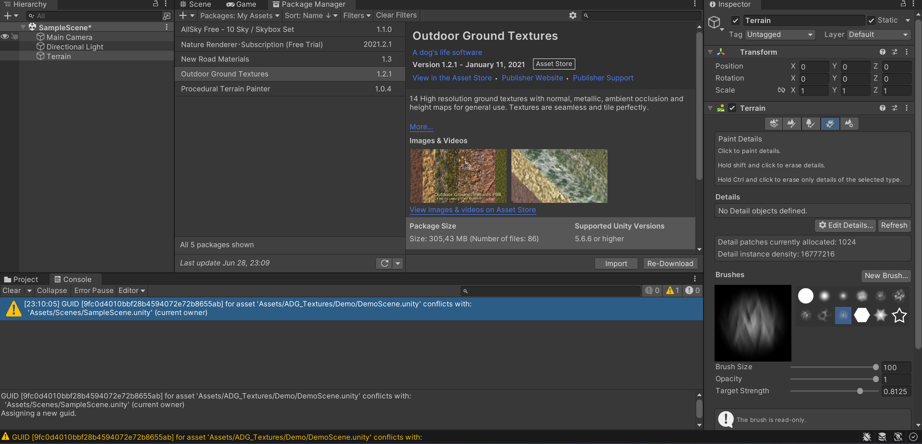Open Transform component help
922x444 pixels.
click(x=883, y=52)
